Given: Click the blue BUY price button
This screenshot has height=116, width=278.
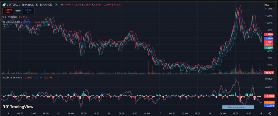Looking at the screenshot, I should 28,11.
